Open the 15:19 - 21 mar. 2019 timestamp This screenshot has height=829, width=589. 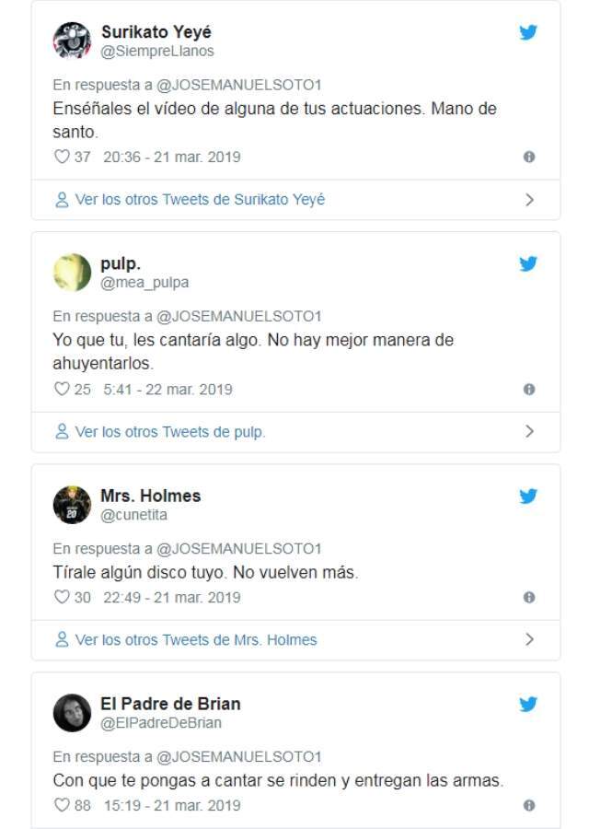tap(172, 806)
